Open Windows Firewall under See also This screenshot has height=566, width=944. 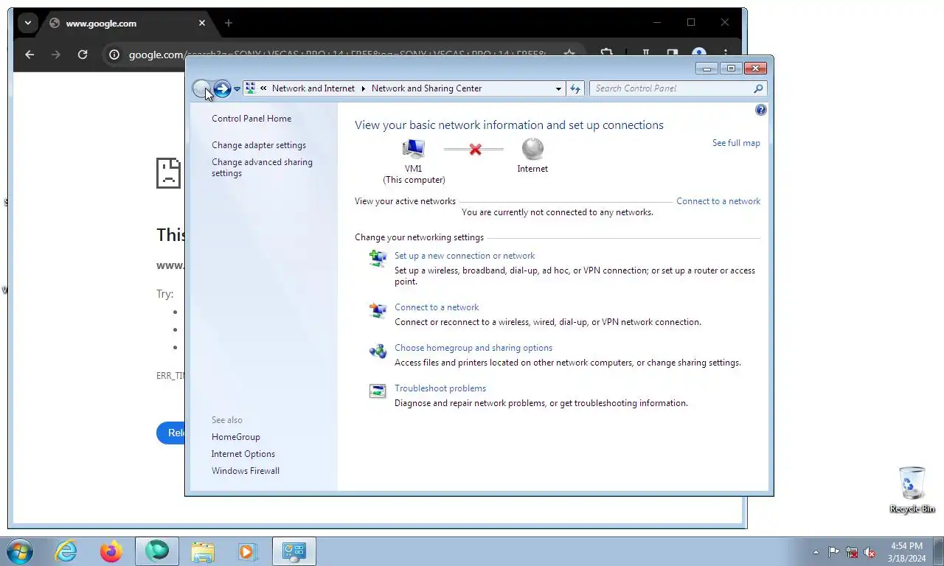point(246,471)
